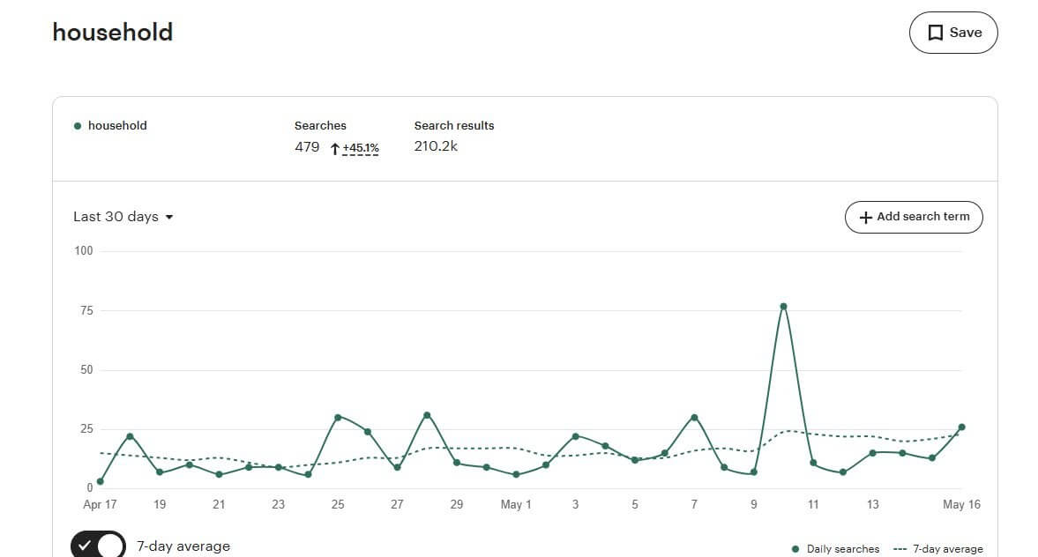Click the Apr 28 peak data point
The image size is (1038, 557).
pos(427,415)
